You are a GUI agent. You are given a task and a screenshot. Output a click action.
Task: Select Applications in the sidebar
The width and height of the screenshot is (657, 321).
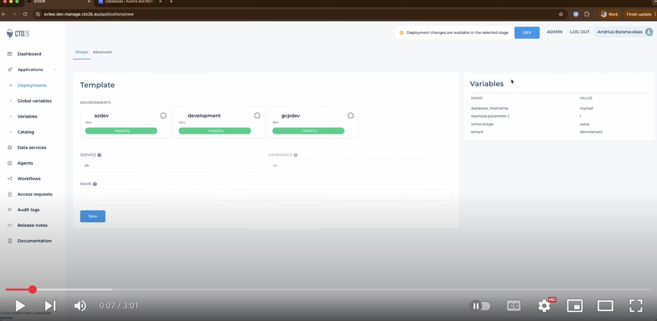(x=30, y=70)
